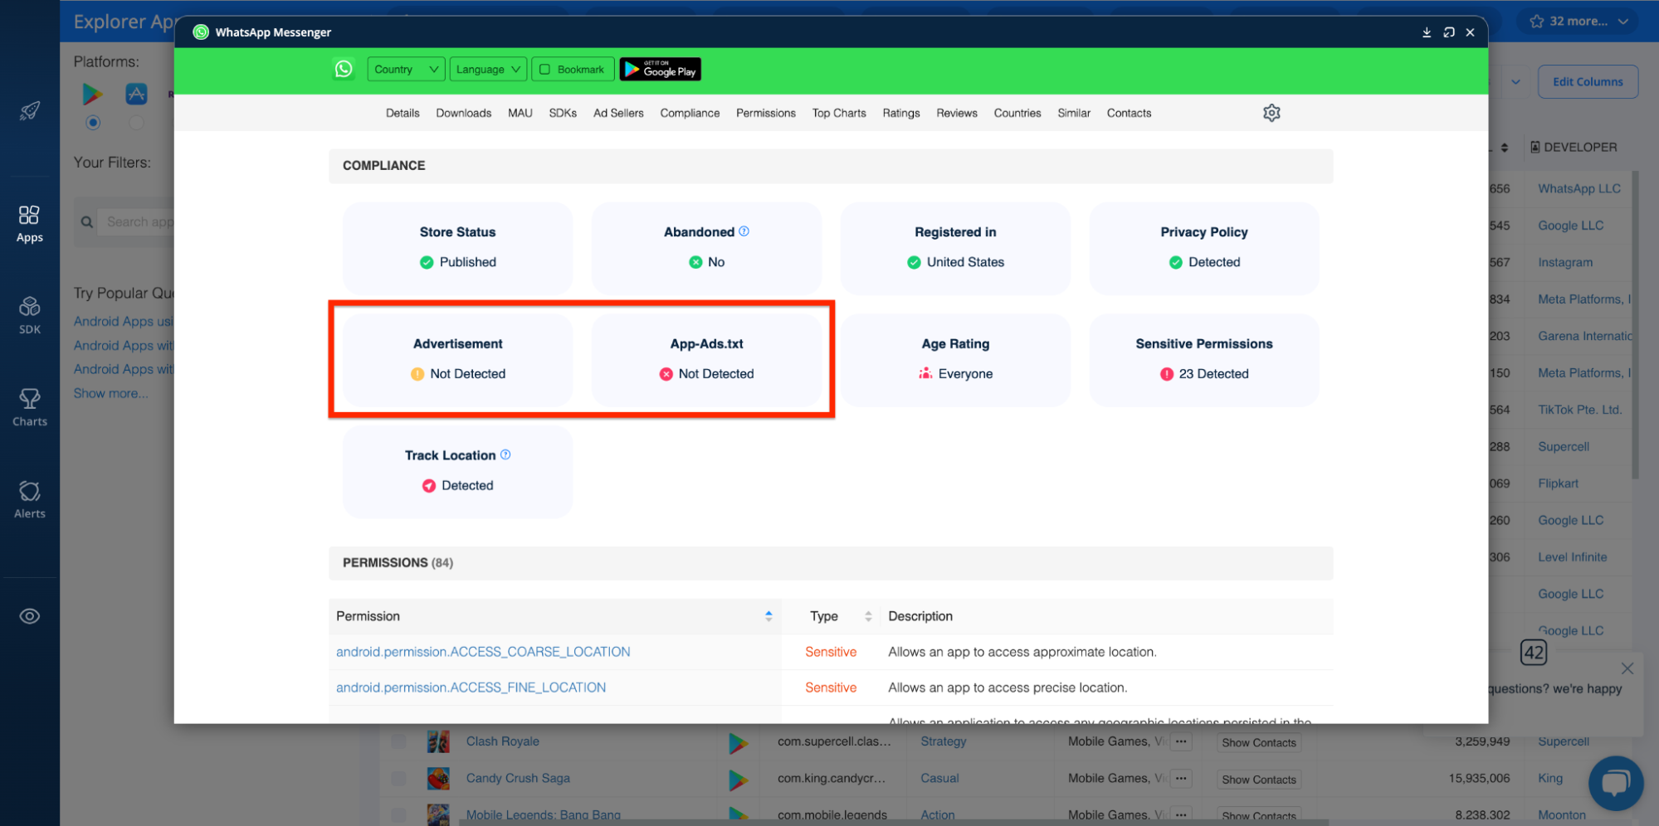Click the ellipsis button in the Clash Royale row
This screenshot has width=1659, height=826.
click(x=1181, y=742)
